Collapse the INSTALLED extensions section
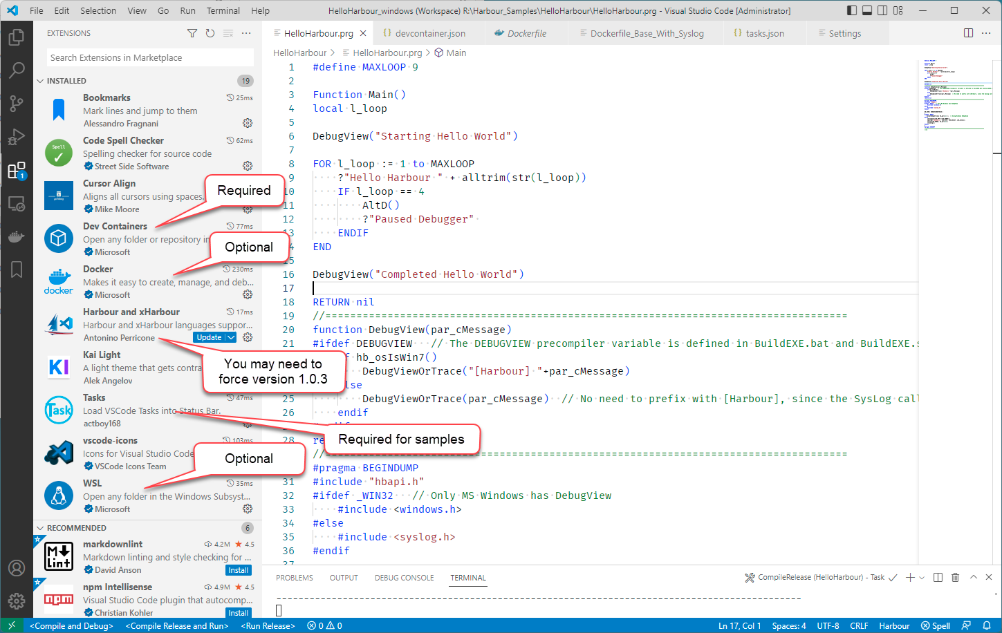Screen dimensions: 1002x633 [40, 81]
